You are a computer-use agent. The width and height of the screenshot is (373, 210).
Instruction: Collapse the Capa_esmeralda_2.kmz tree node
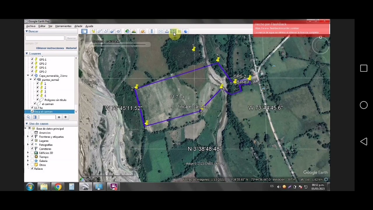tap(28, 76)
